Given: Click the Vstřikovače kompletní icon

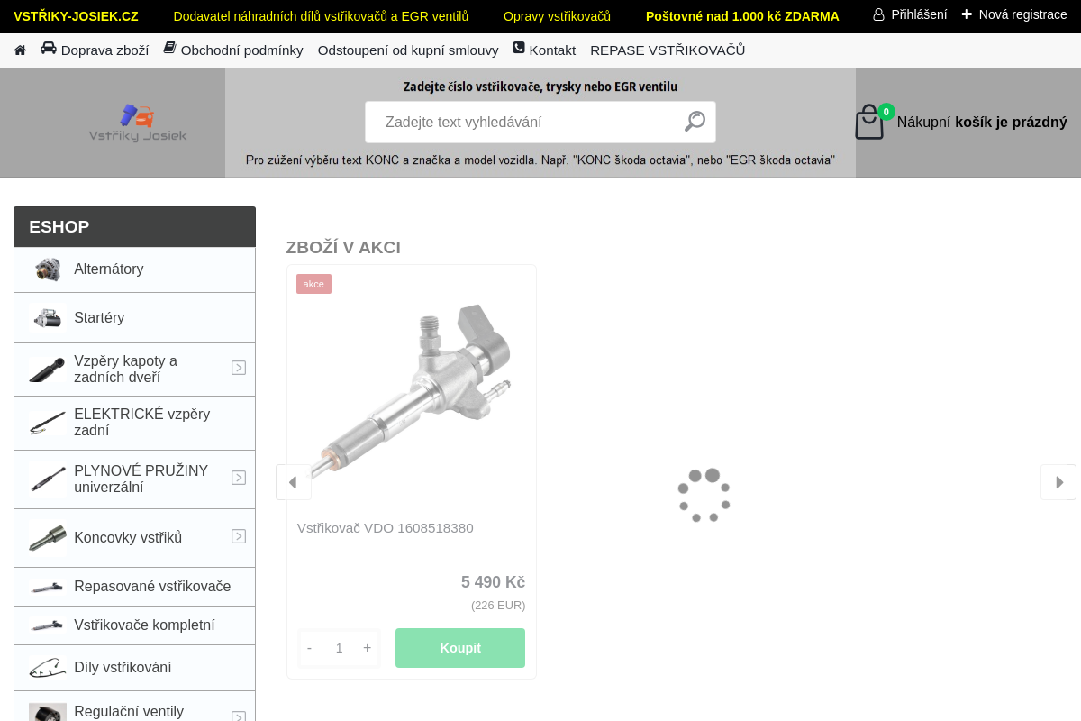Looking at the screenshot, I should [x=47, y=625].
